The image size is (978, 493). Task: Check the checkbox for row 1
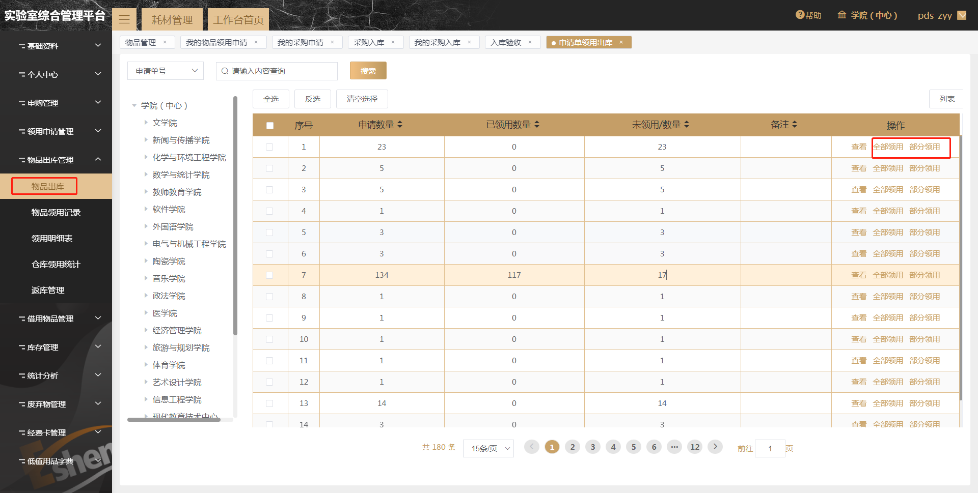click(269, 147)
